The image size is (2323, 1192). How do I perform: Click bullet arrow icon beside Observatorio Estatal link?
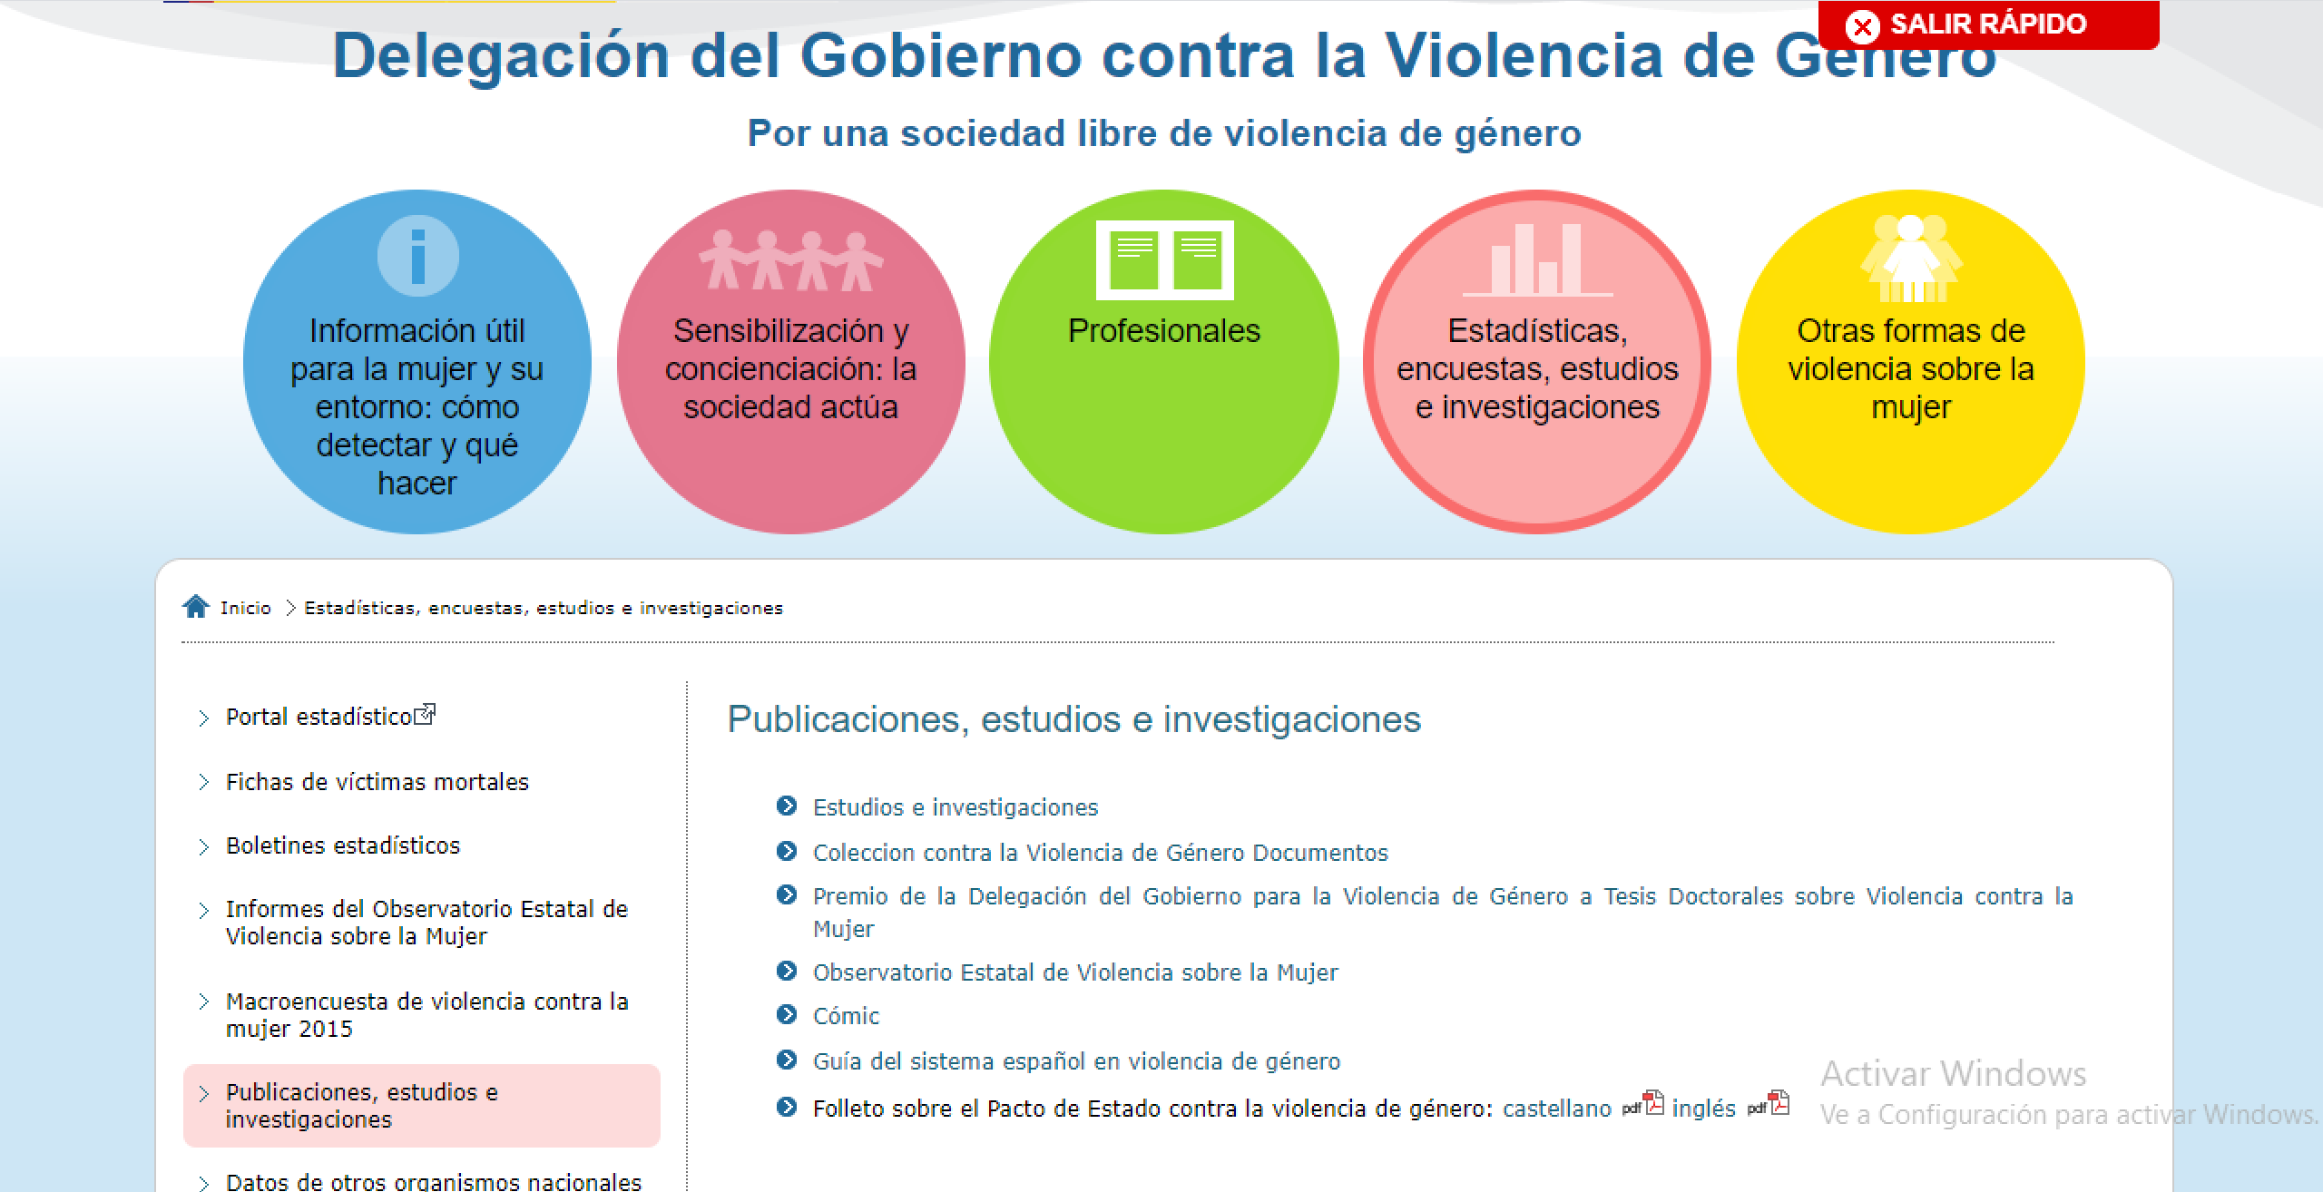click(x=787, y=971)
